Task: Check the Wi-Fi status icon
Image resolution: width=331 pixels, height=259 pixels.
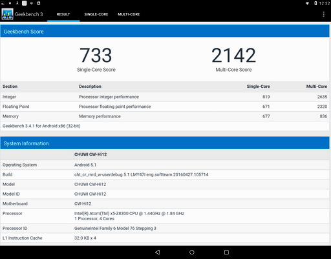Action: click(x=308, y=3)
